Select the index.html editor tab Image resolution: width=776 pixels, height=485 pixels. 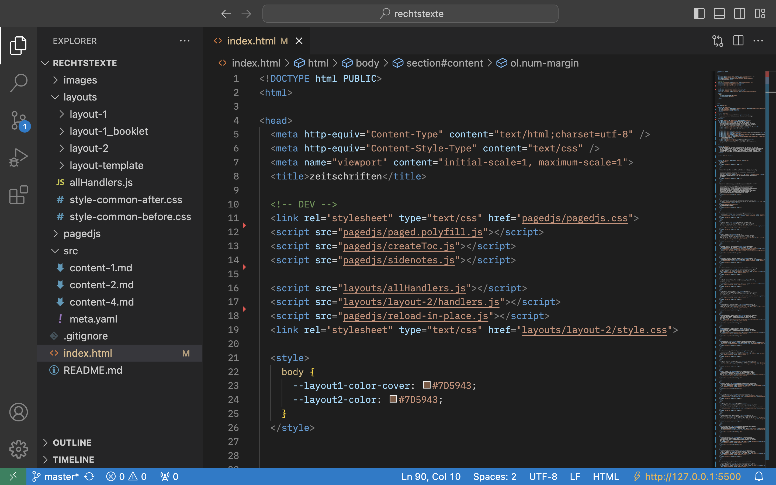tap(251, 41)
